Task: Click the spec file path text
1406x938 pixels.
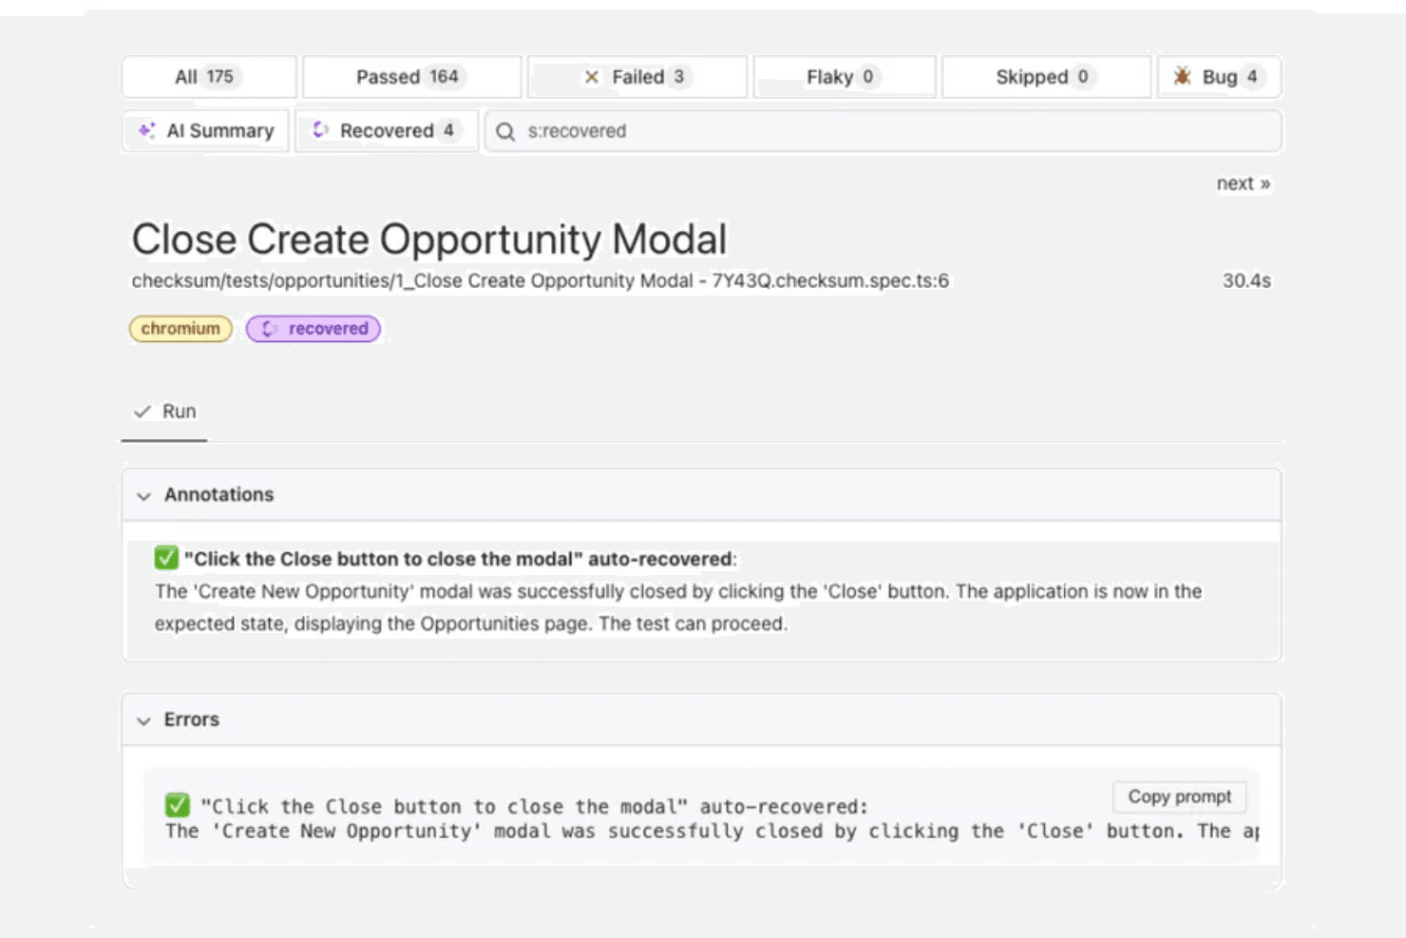Action: (540, 281)
